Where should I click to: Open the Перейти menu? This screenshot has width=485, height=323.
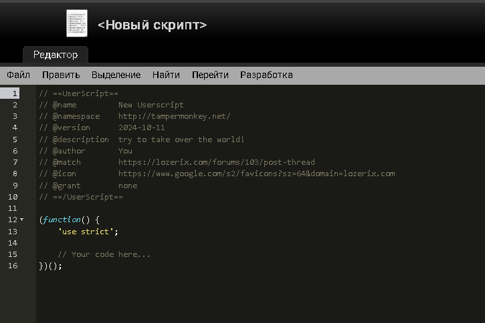tap(210, 75)
